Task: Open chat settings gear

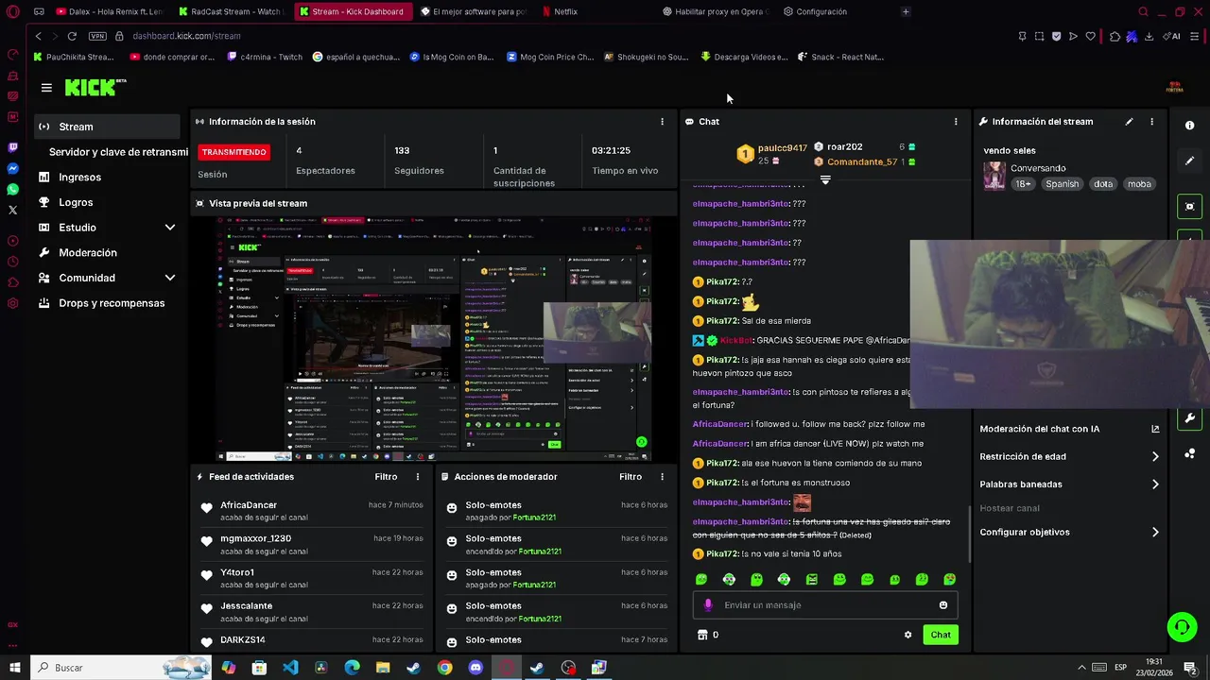Action: (908, 635)
